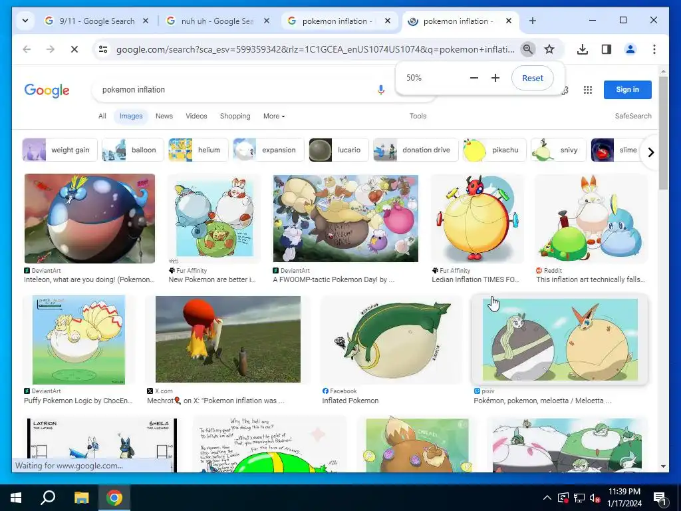Image resolution: width=681 pixels, height=511 pixels.
Task: Close the nuh uh Google Search tab
Action: 267,21
